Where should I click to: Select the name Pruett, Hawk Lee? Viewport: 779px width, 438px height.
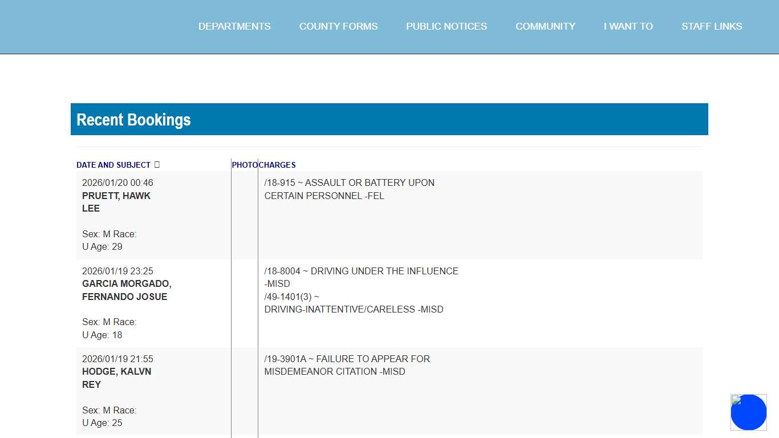point(116,202)
